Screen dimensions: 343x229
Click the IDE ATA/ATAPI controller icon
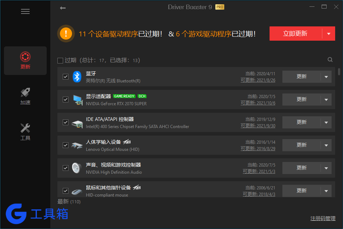[77, 124]
